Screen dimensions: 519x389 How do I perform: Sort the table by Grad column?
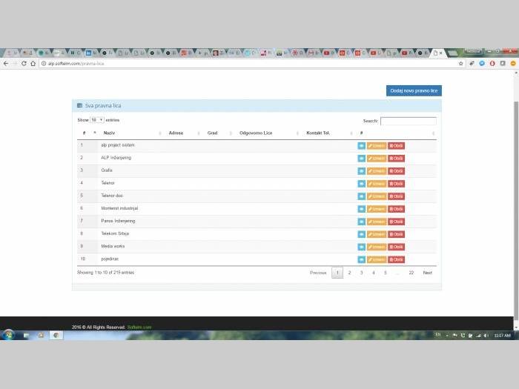[218, 133]
